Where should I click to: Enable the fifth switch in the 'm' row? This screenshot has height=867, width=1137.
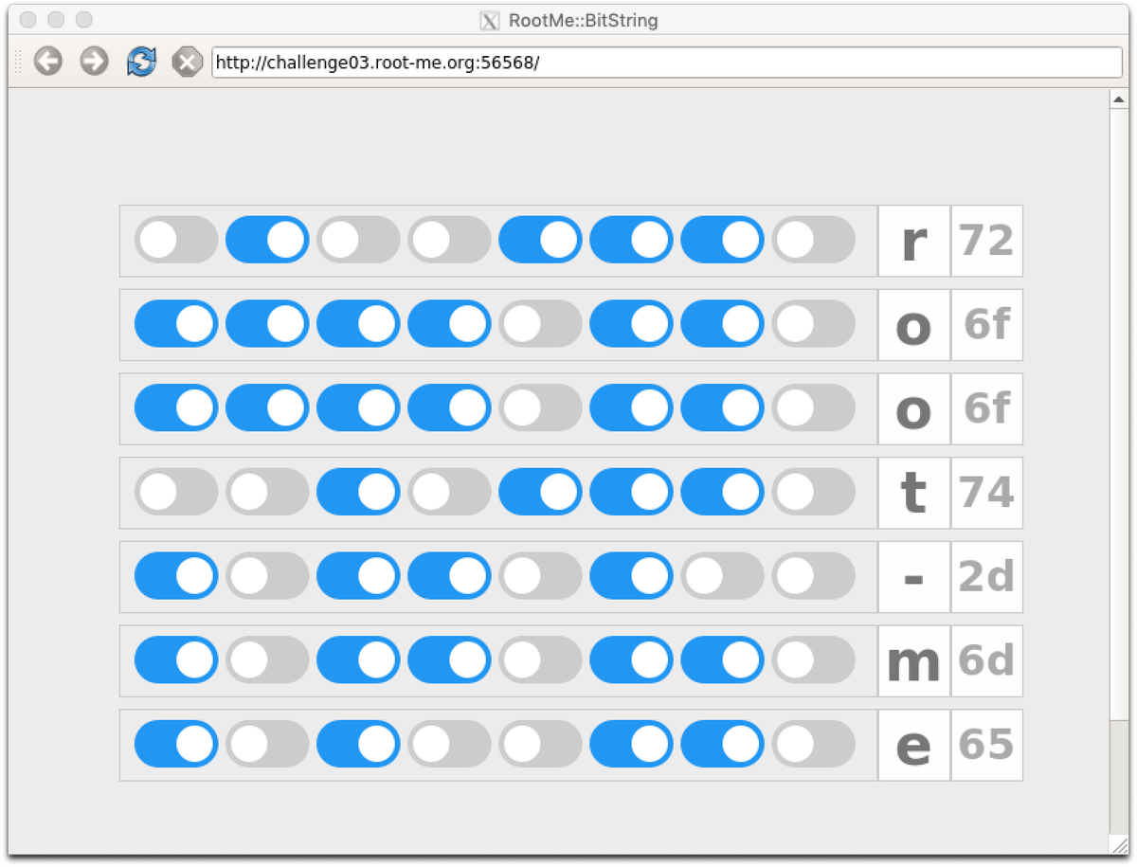pyautogui.click(x=540, y=660)
